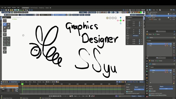The height and width of the screenshot is (99, 176).
Task: Play the animation in reverse
Action: [x=53, y=96]
